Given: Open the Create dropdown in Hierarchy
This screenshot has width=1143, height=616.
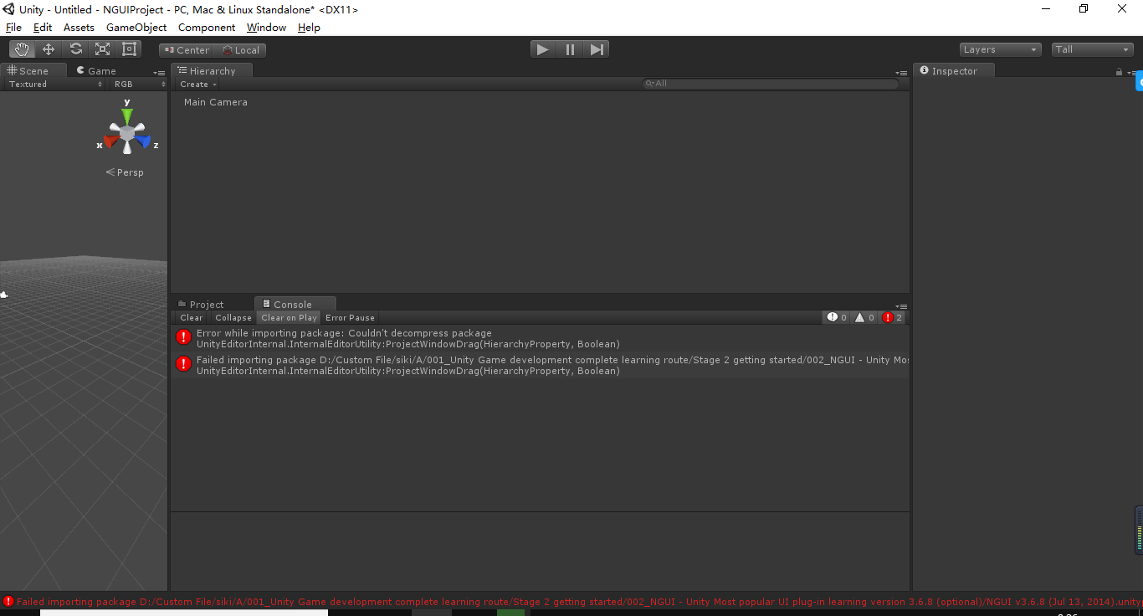Looking at the screenshot, I should pyautogui.click(x=198, y=85).
